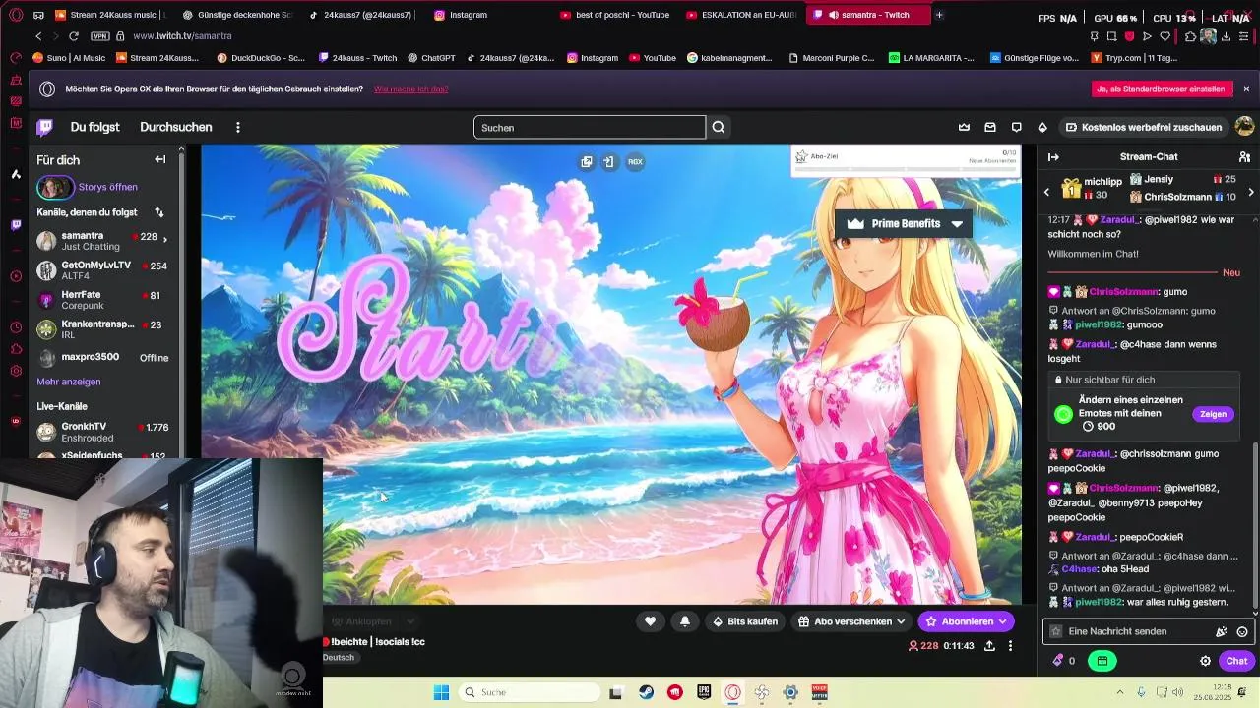This screenshot has height=708, width=1260.
Task: Open video pop-out icon on player
Action: click(587, 162)
